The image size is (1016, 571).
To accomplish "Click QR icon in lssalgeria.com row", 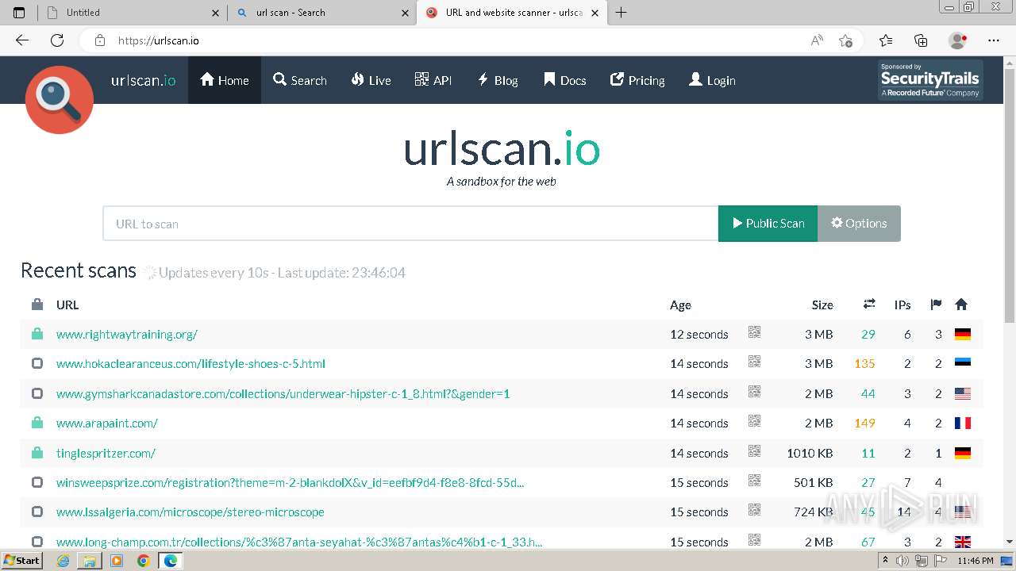I will pyautogui.click(x=754, y=510).
